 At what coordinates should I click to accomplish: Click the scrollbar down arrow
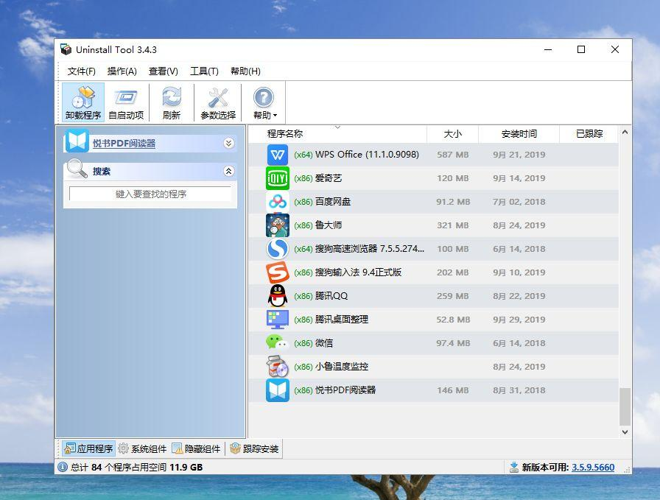tap(625, 432)
